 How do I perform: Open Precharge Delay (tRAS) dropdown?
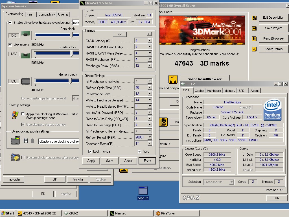point(150,66)
